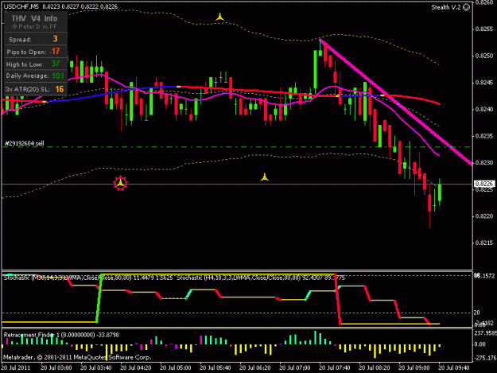Click the 20 Jul 03:00 time axis label
Image resolution: width=497 pixels, height=373 pixels.
tap(56, 368)
